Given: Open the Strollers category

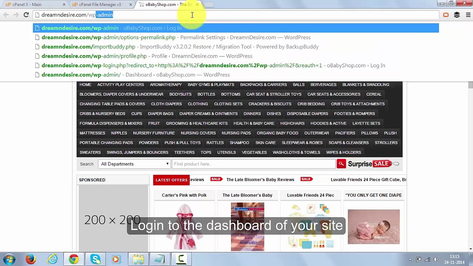Looking at the screenshot, I should tap(386, 143).
